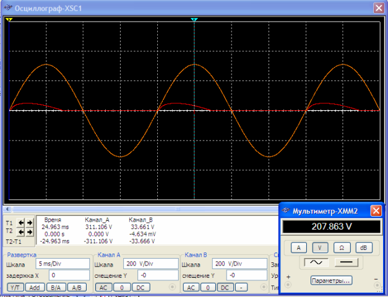Select cyan T1 cursor marker at top

click(x=194, y=19)
